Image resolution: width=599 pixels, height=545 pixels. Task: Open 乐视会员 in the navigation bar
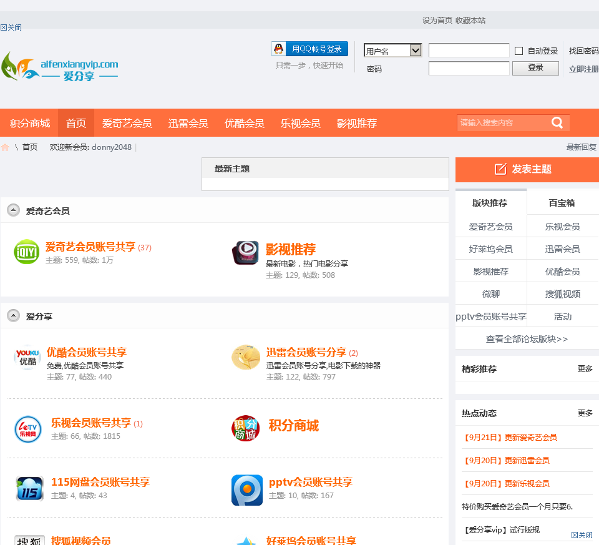[x=300, y=123]
